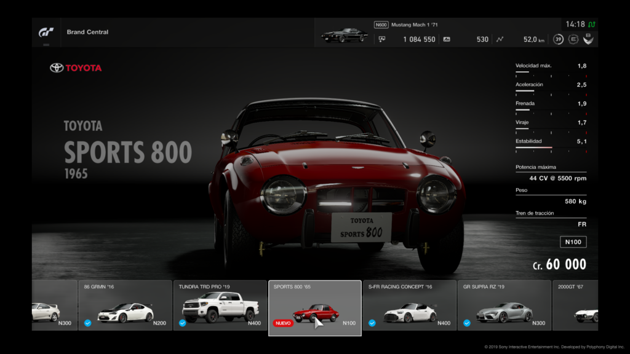Click the driver rating E icon
This screenshot has height=354, width=630.
(x=573, y=39)
